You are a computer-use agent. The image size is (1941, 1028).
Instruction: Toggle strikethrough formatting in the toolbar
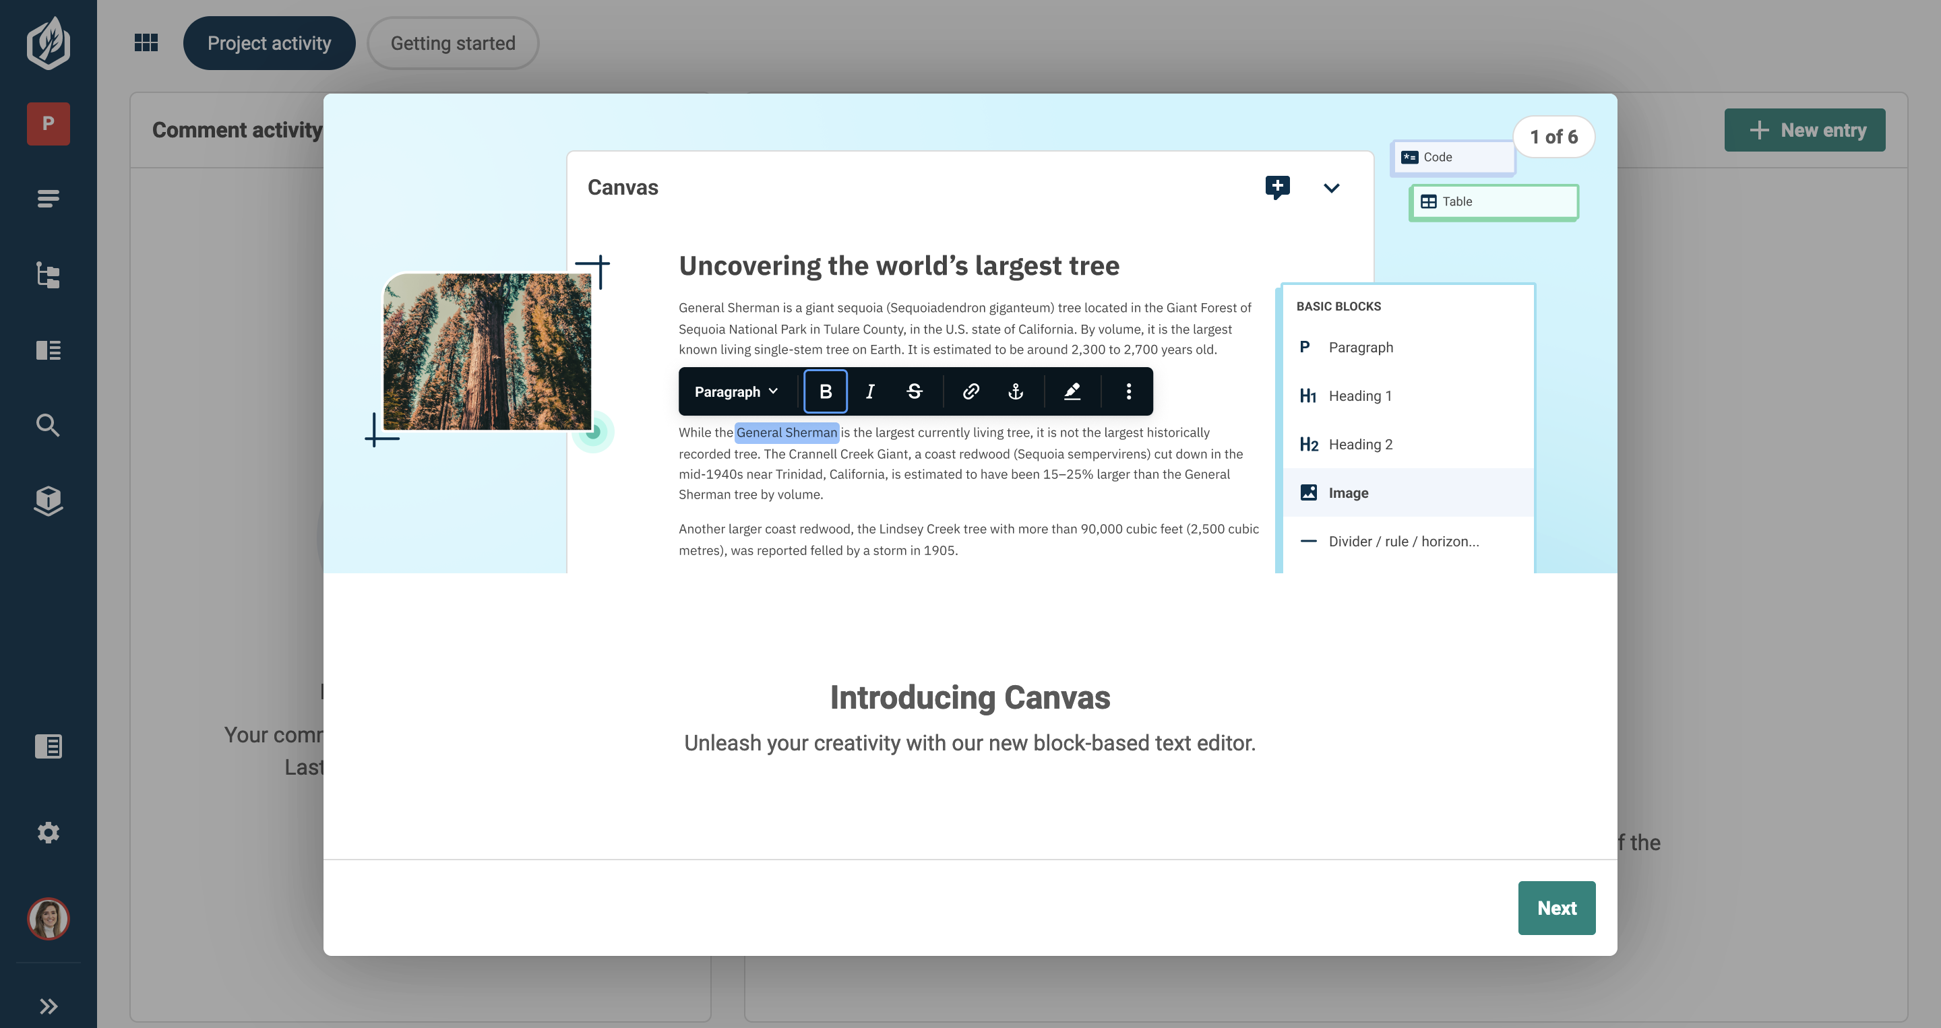click(x=914, y=391)
